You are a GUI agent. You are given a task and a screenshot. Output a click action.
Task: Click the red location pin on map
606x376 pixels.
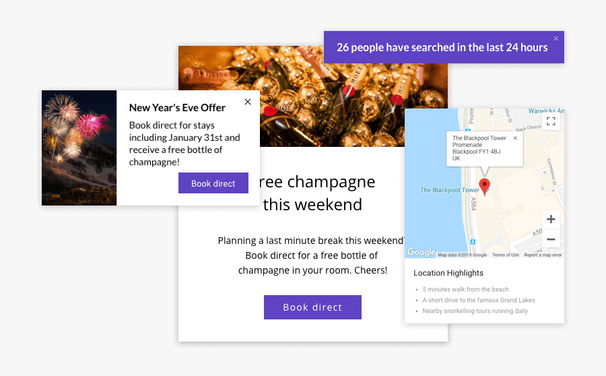point(484,187)
